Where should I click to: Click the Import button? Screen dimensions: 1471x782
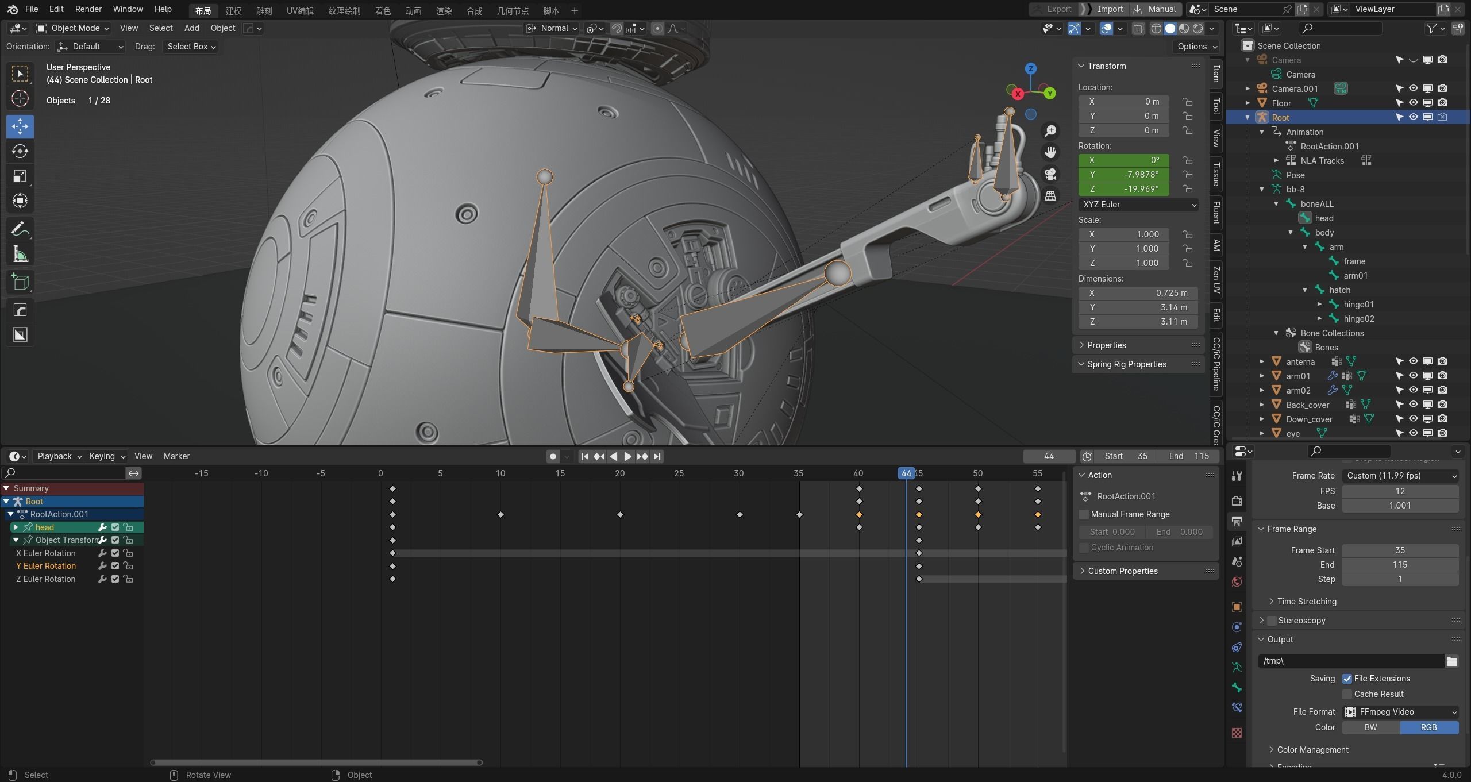[1104, 9]
